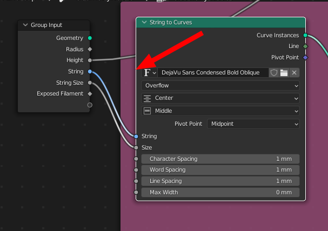This screenshot has height=231, width=328.
Task: Click the Line output diamond socket
Action: [305, 46]
